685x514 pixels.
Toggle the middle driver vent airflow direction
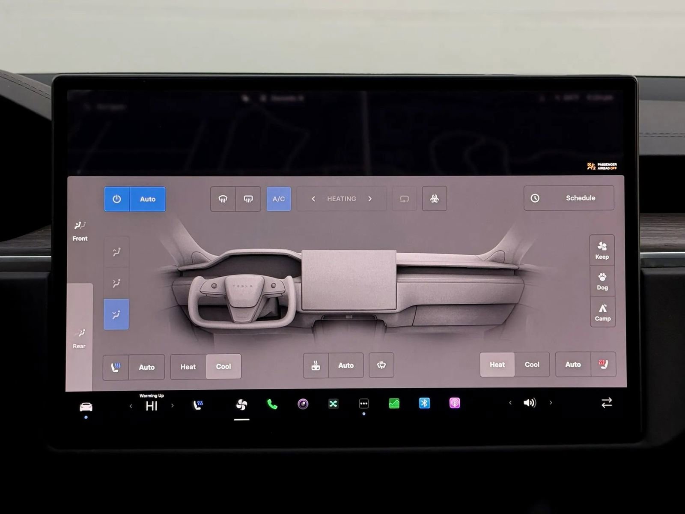pyautogui.click(x=116, y=282)
